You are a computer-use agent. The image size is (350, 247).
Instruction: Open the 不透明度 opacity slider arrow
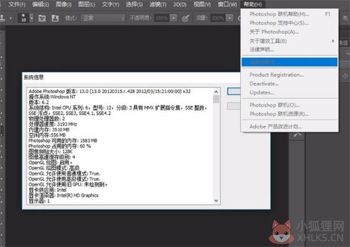point(174,18)
